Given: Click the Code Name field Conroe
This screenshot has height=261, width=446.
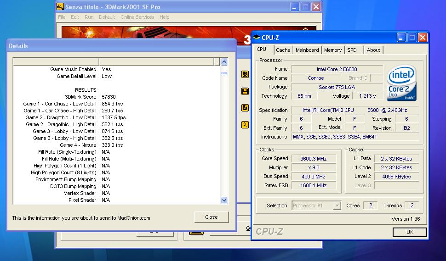Looking at the screenshot, I should tap(316, 78).
